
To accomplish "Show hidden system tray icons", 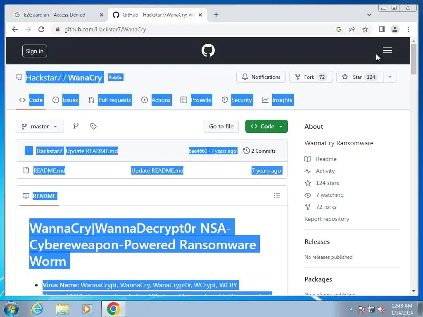I will [x=351, y=309].
